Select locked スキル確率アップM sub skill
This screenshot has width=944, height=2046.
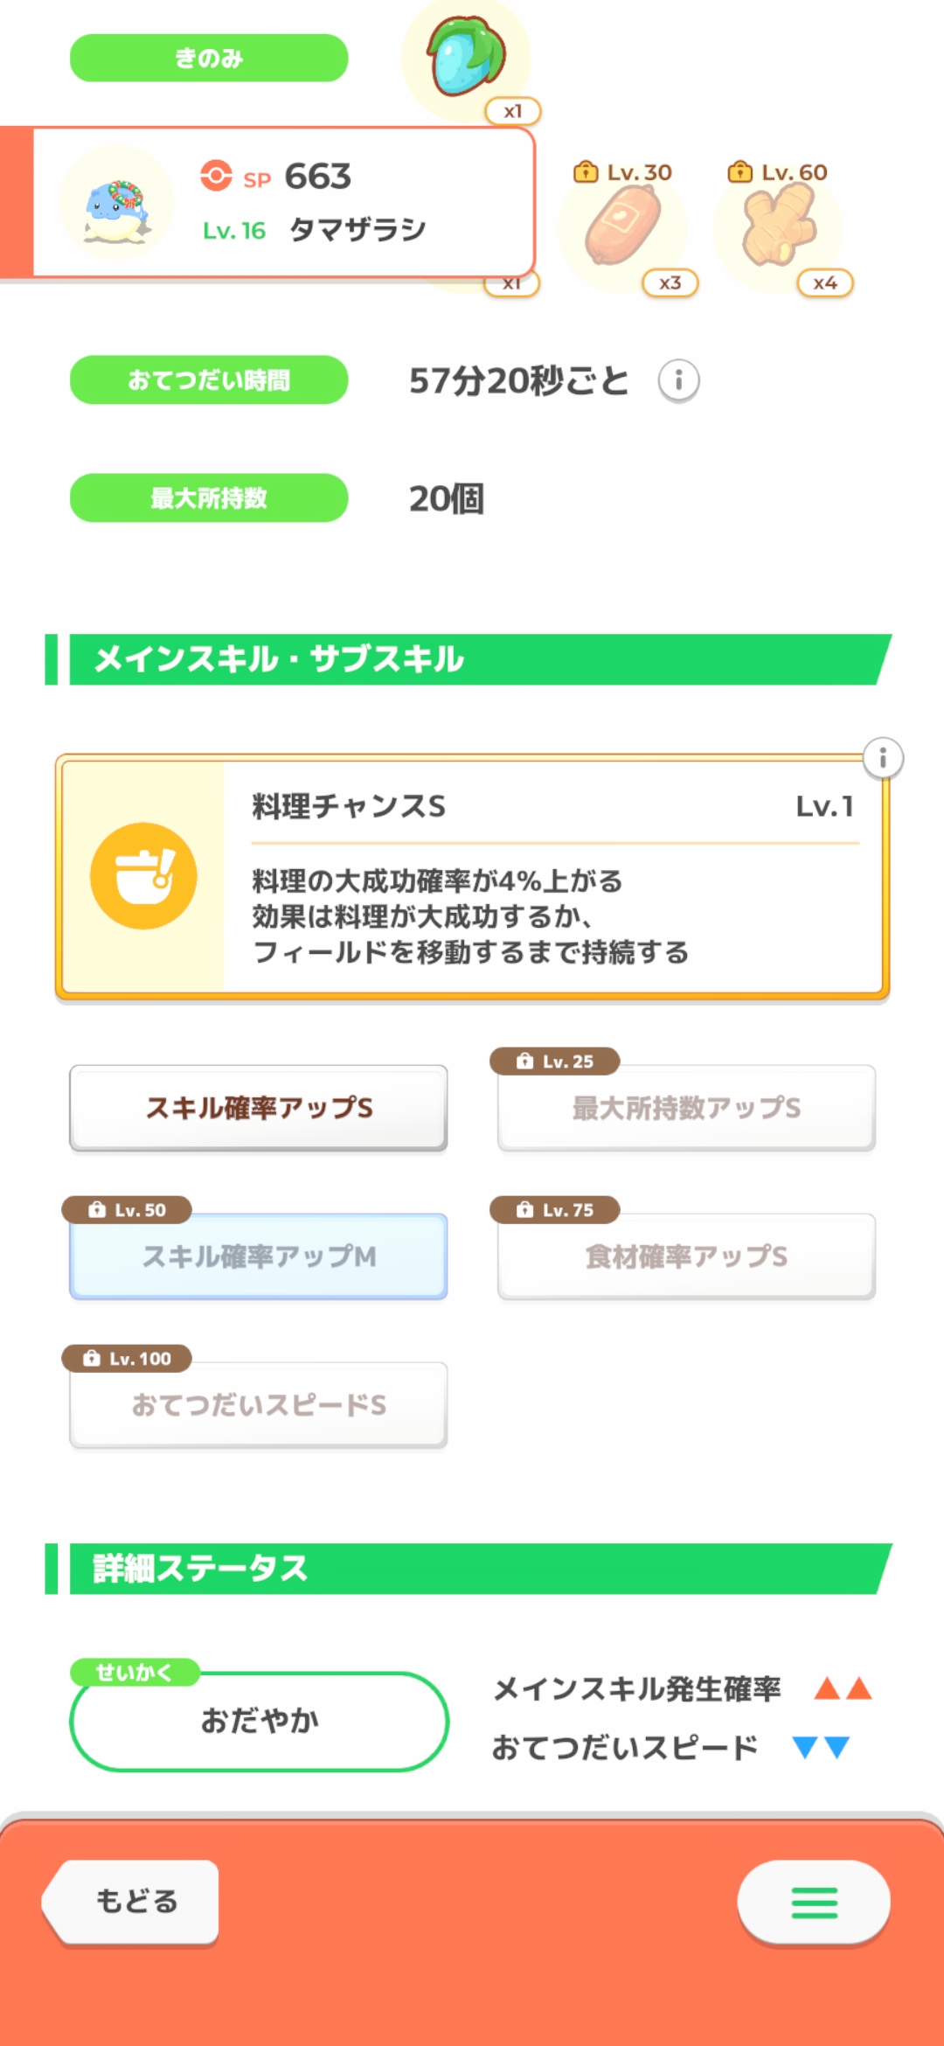[x=259, y=1256]
